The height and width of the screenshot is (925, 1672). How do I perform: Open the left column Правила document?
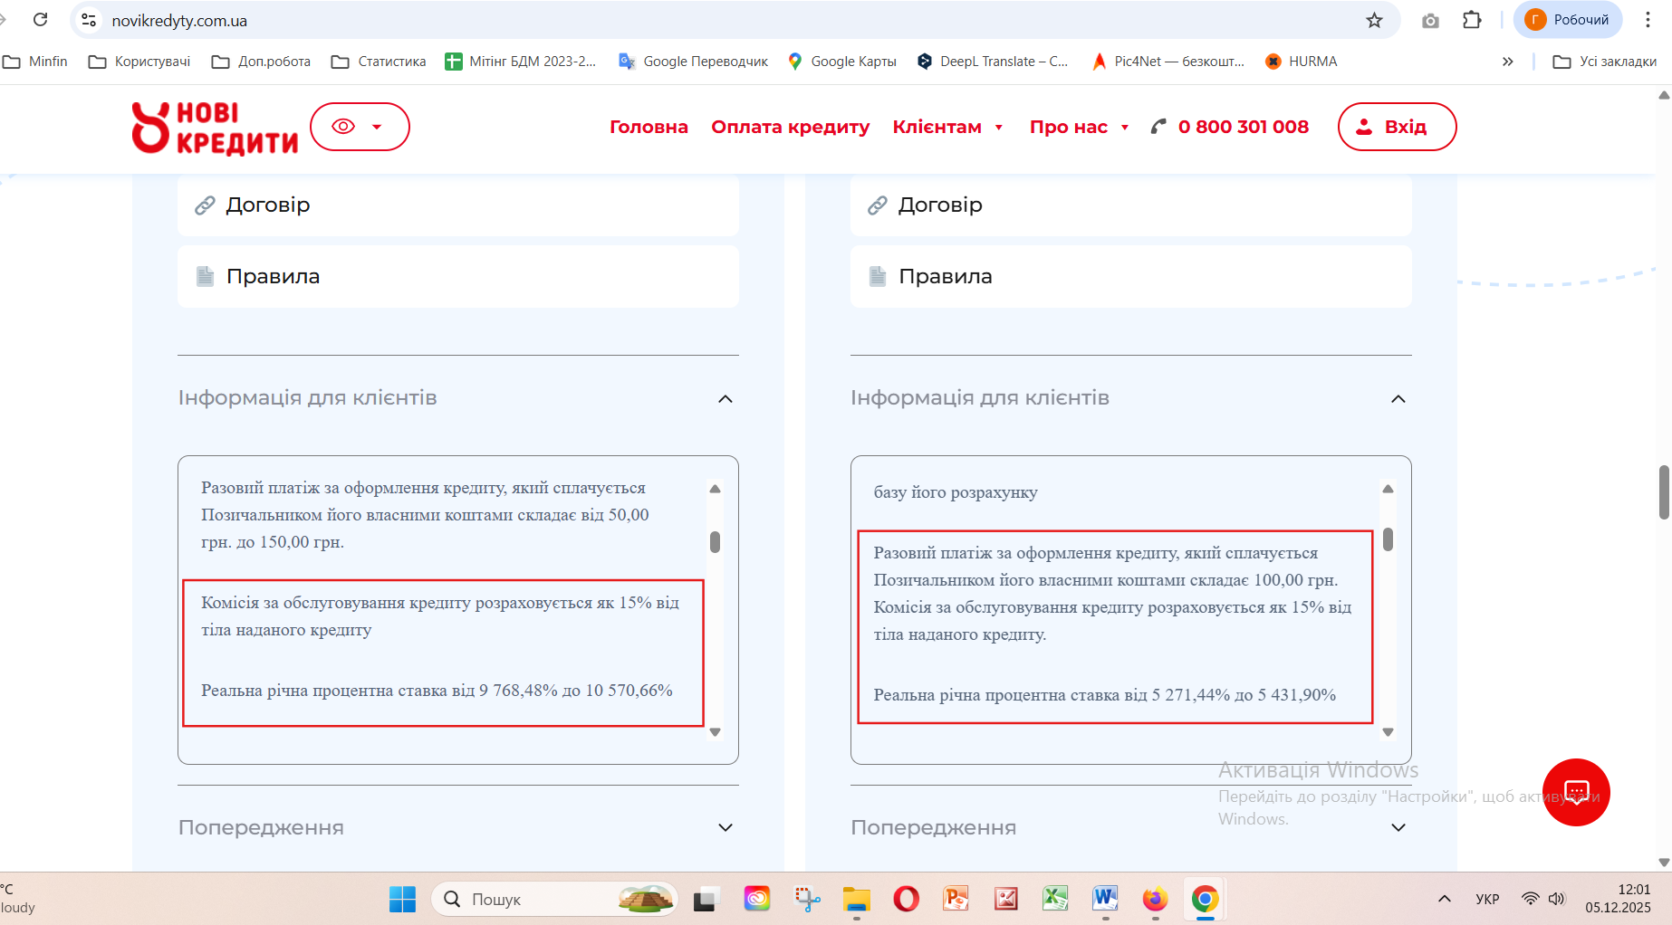[458, 276]
